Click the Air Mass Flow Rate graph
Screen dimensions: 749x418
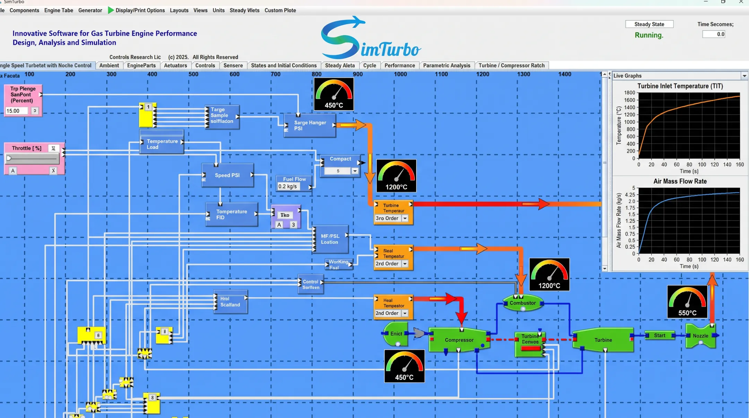pyautogui.click(x=689, y=221)
